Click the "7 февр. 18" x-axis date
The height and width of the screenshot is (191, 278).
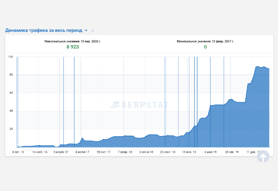pyautogui.click(x=125, y=152)
